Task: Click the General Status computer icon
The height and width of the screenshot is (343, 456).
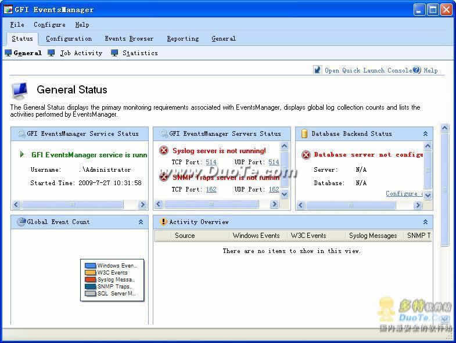Action: click(20, 91)
